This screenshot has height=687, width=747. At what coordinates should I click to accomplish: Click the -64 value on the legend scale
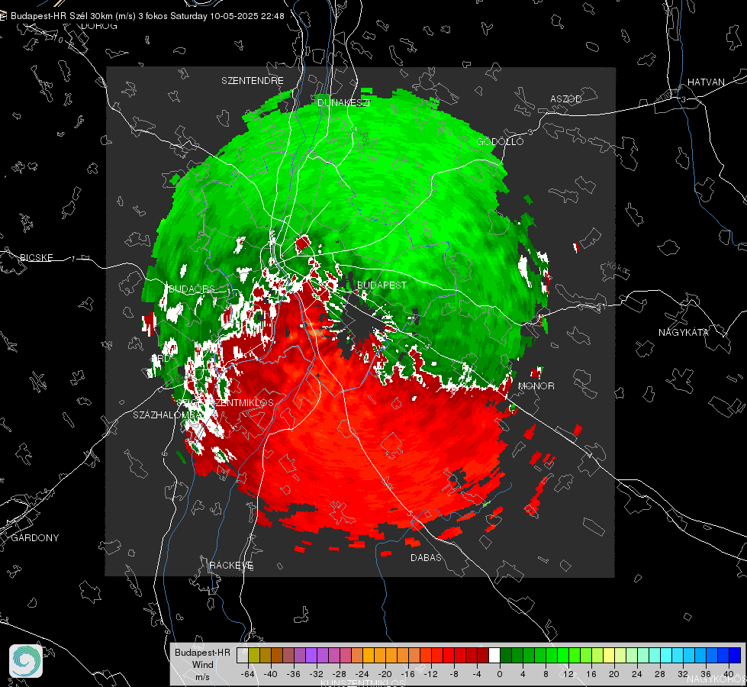coord(248,674)
